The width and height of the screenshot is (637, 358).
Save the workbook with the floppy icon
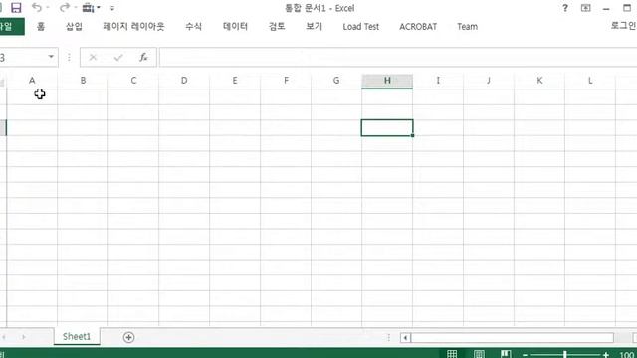tap(16, 8)
